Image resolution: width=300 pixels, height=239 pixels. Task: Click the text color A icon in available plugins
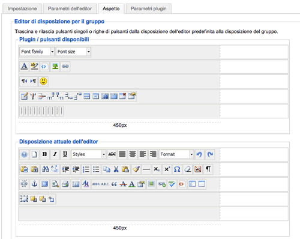pyautogui.click(x=24, y=66)
